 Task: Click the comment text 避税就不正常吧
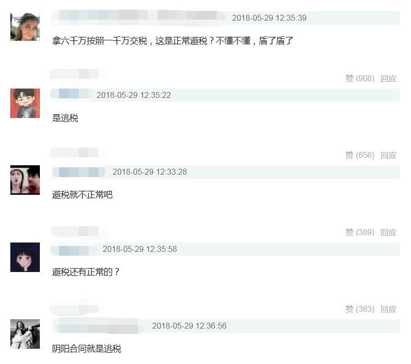click(x=82, y=195)
